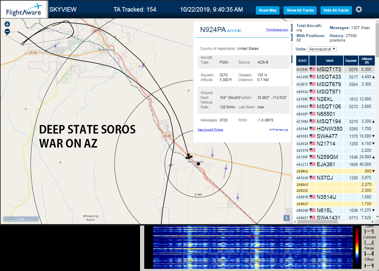This screenshot has height=271, width=379.
Task: Select the 26891F yellow row
Action: tap(336, 204)
